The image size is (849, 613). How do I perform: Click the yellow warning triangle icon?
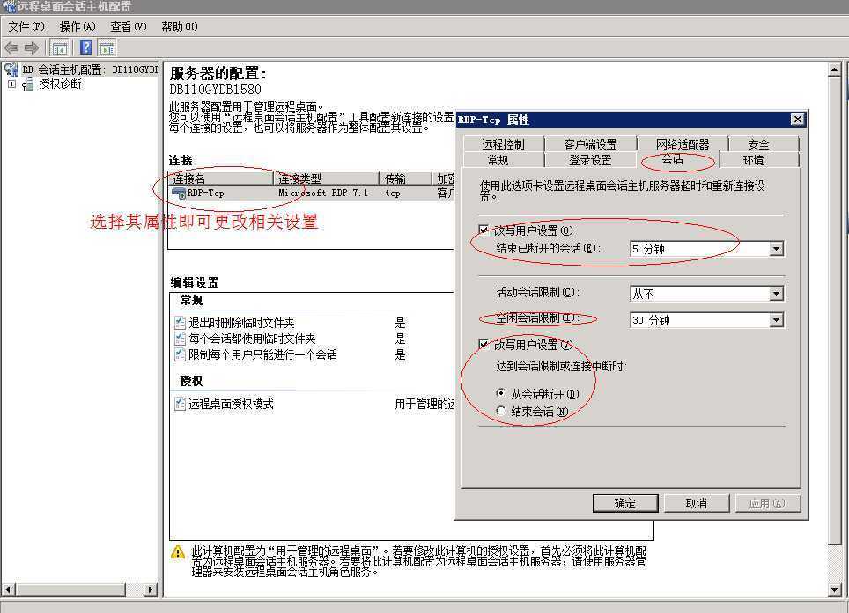tap(178, 552)
